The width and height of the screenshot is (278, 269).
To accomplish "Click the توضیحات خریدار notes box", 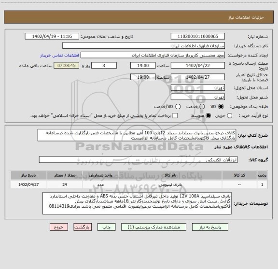I will point(137,203).
